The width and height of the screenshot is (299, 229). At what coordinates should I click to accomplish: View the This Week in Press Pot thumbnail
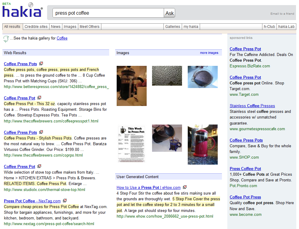(x=131, y=144)
